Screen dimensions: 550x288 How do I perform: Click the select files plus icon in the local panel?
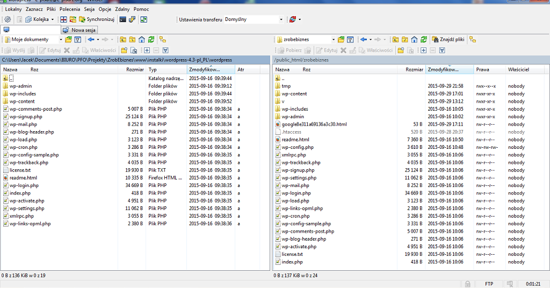pyautogui.click(x=147, y=51)
